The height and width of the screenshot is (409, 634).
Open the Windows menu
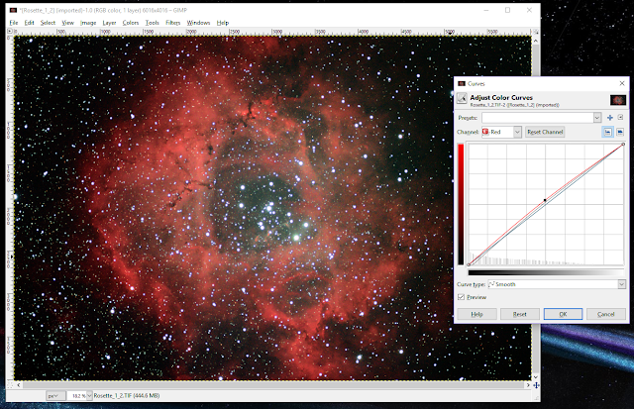pyautogui.click(x=198, y=23)
